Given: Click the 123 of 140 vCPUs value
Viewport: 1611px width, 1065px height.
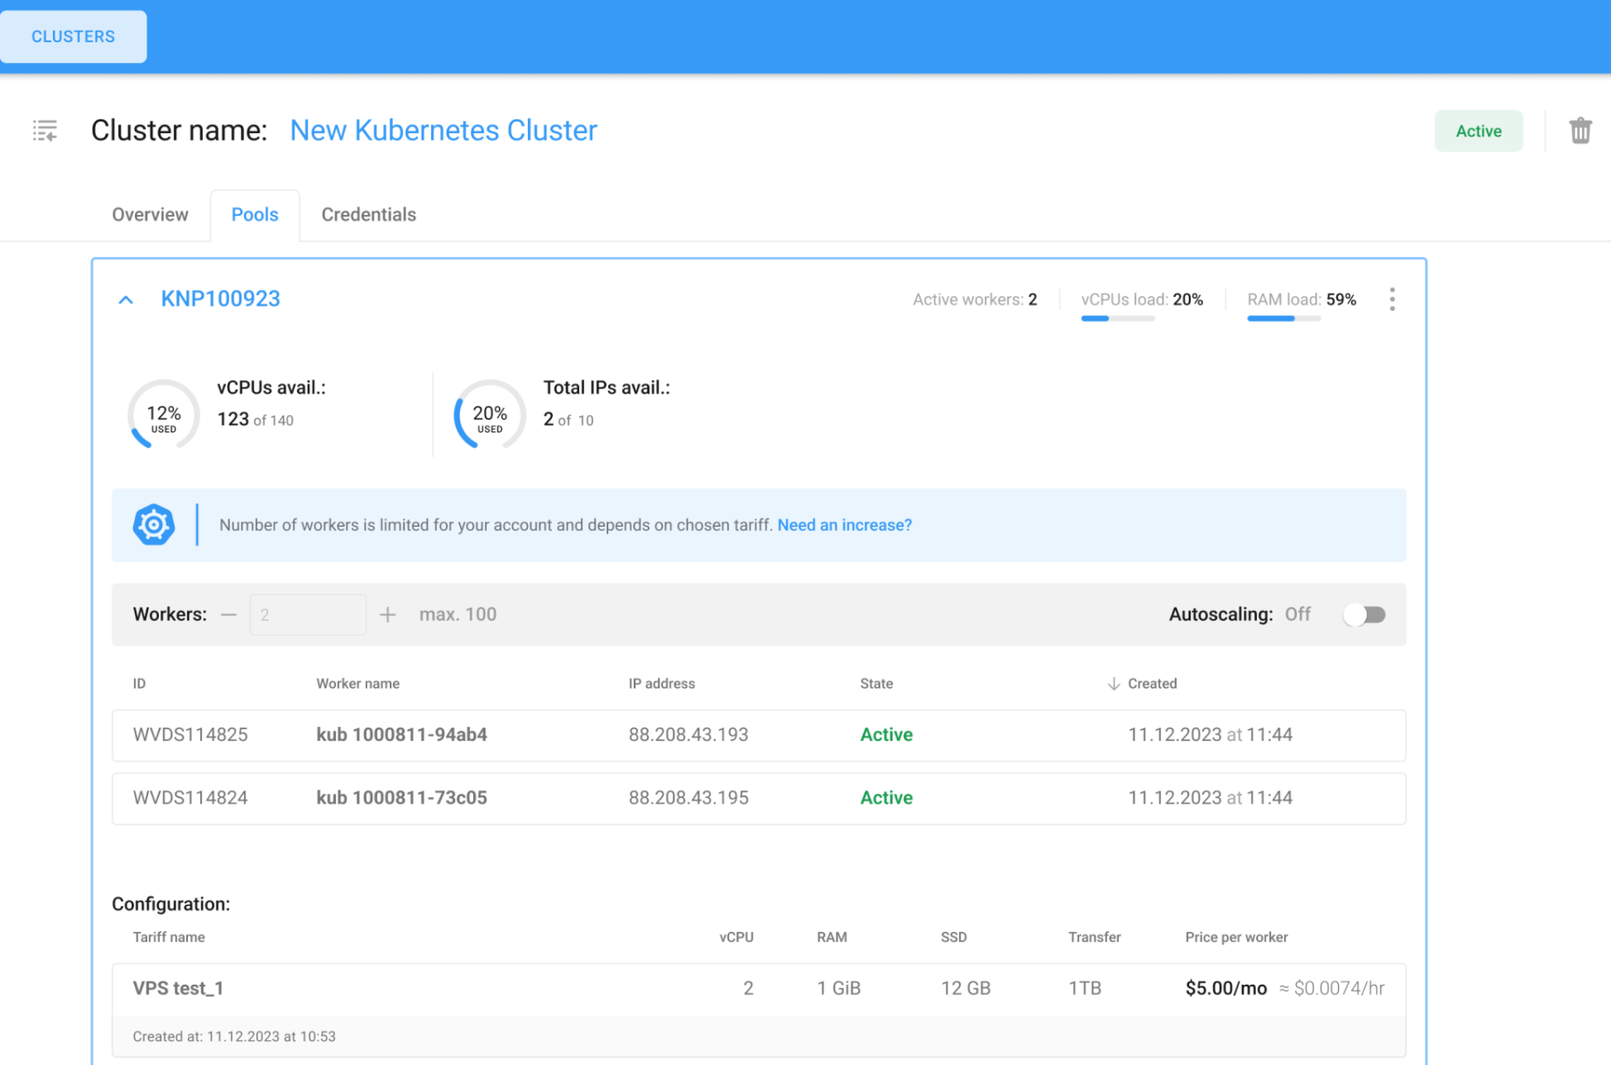Looking at the screenshot, I should (255, 420).
